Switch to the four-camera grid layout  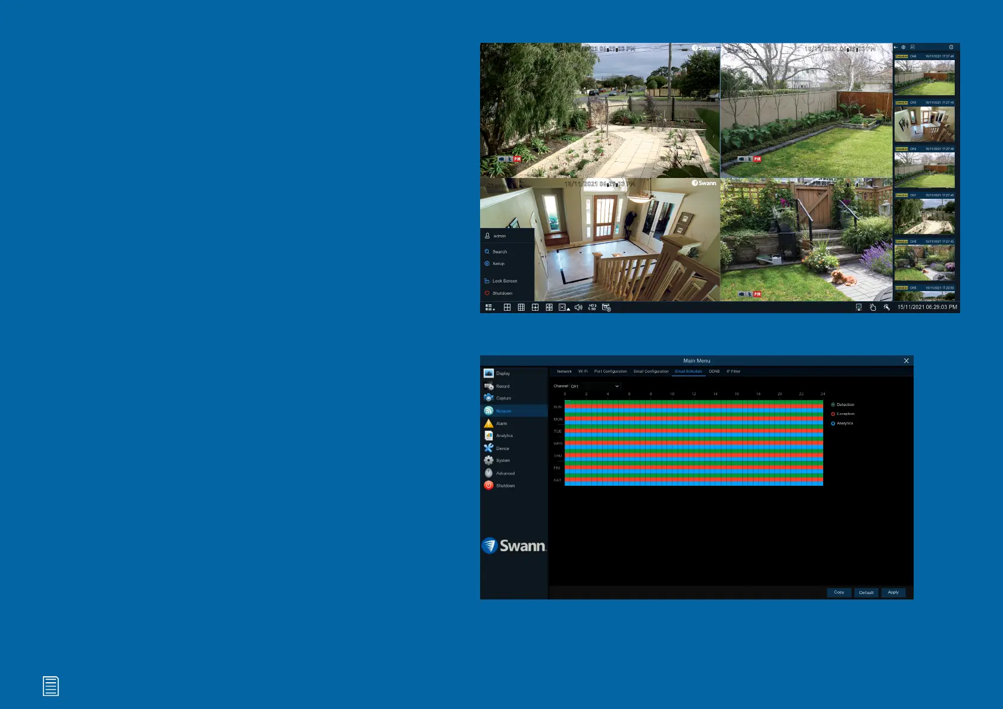point(507,308)
